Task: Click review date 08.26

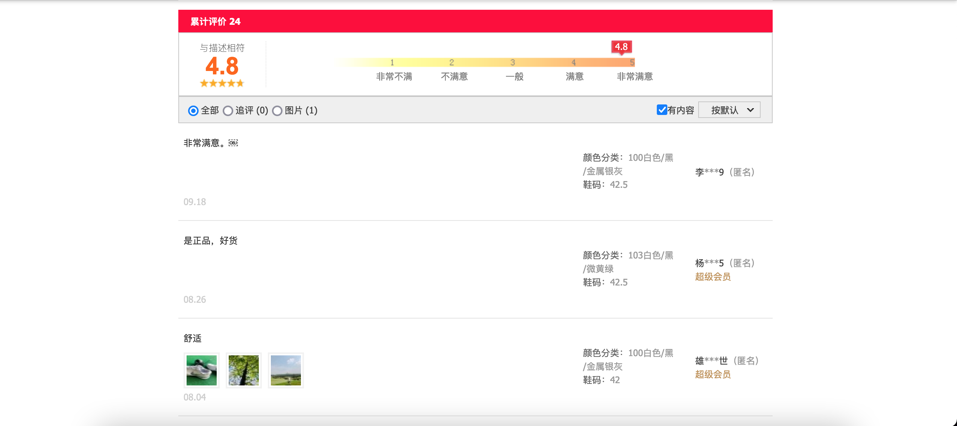Action: point(195,299)
